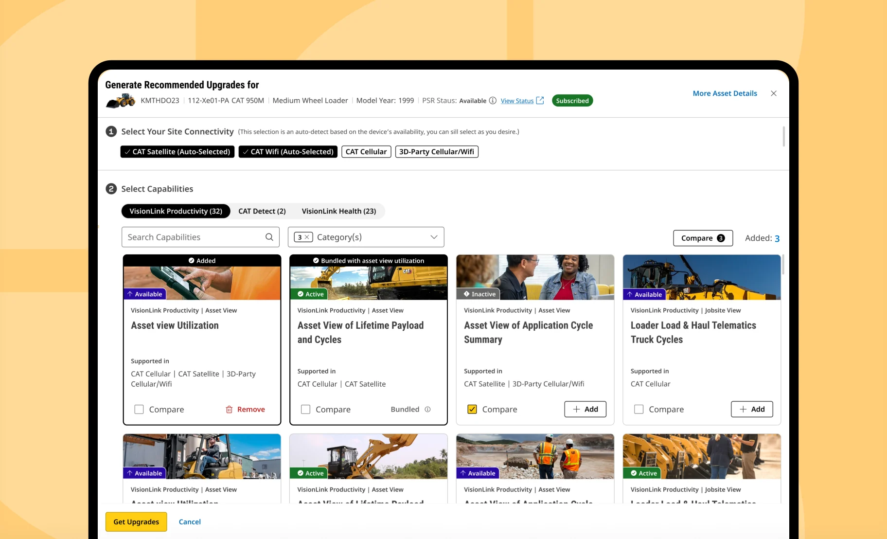Deselect CAT Wifi (Auto-Selected) connectivity
887x539 pixels.
click(x=288, y=152)
